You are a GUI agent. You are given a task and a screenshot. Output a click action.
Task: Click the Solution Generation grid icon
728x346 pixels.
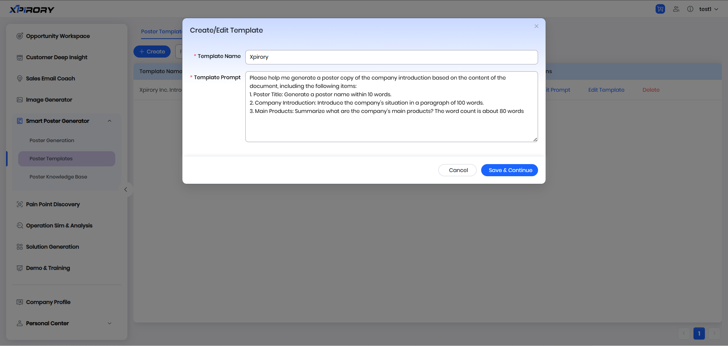click(x=20, y=247)
